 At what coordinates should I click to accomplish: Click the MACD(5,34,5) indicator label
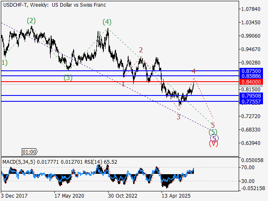click(19, 162)
